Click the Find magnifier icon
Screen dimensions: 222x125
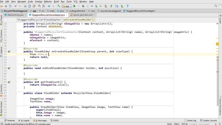coord(39,6)
